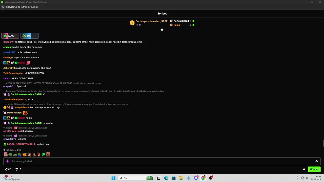Click green gift badge next to PASCALNOUMATOMBALA
This screenshot has height=182, width=324.
[x=5, y=144]
